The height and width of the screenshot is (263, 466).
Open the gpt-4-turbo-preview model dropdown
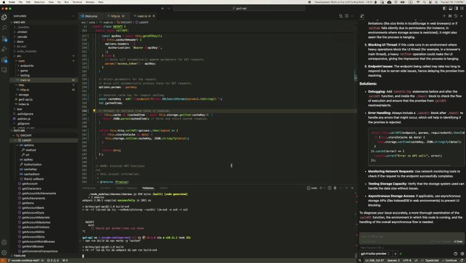click(374, 254)
